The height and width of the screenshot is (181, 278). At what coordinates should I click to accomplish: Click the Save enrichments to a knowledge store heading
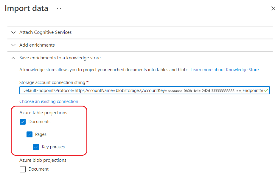pos(60,58)
